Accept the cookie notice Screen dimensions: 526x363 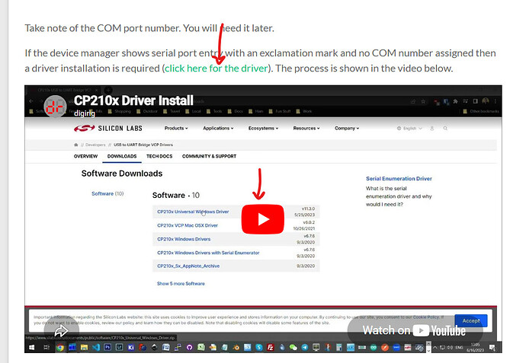point(471,321)
